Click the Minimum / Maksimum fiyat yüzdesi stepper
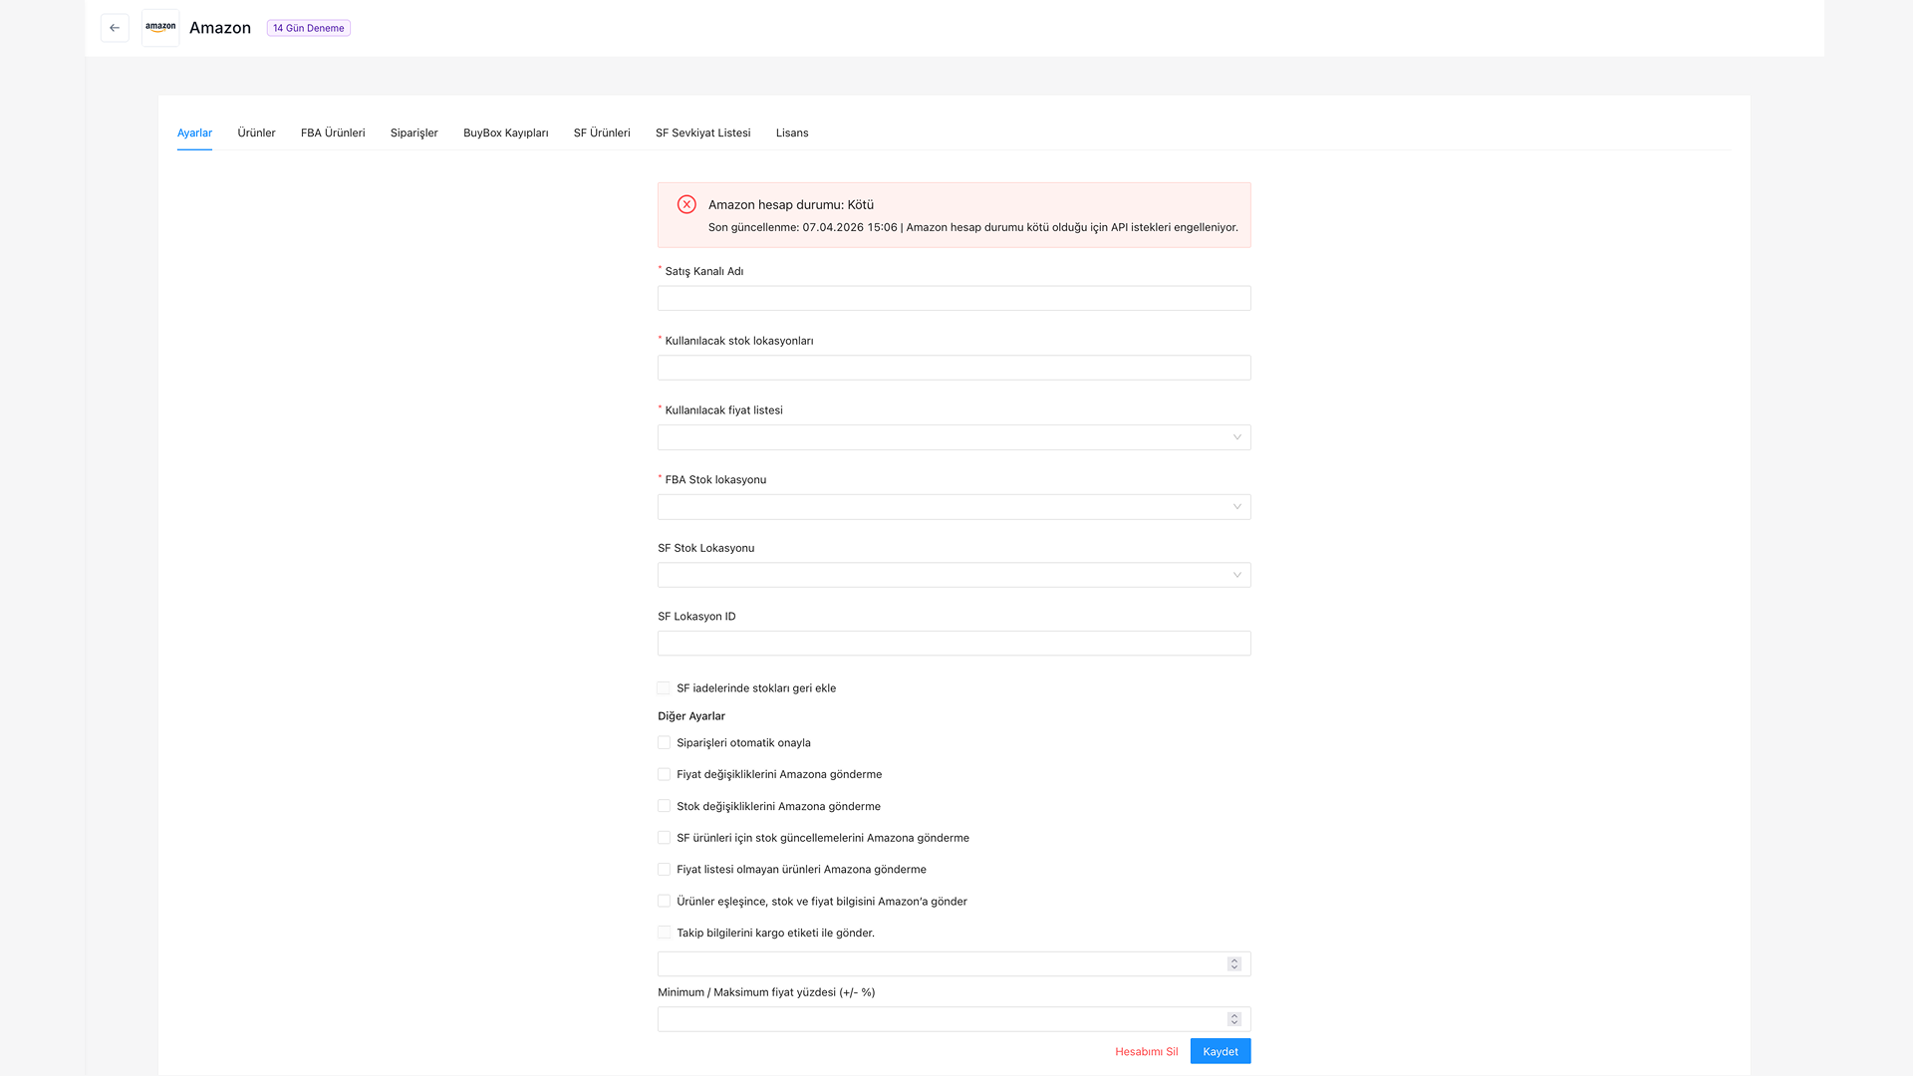This screenshot has height=1076, width=1913. click(1234, 1019)
